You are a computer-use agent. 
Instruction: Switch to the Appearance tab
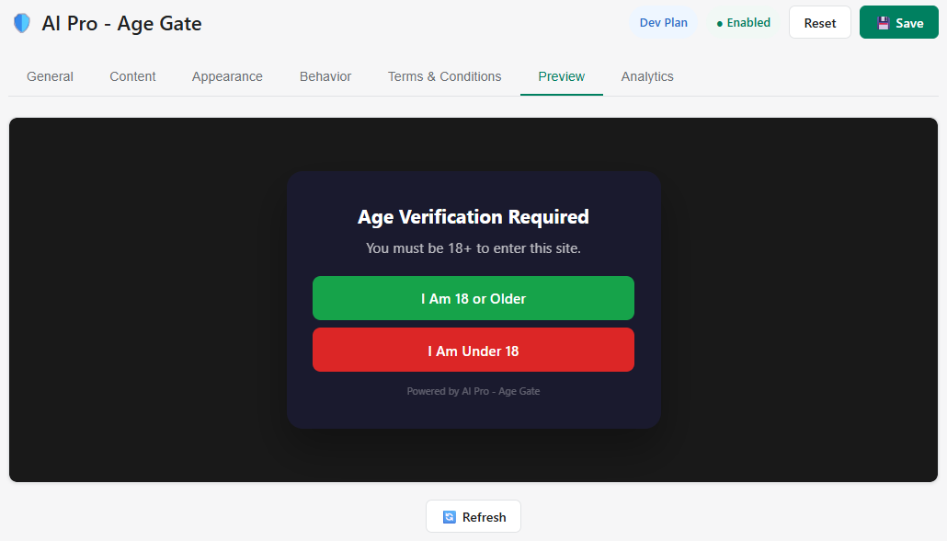pos(227,76)
